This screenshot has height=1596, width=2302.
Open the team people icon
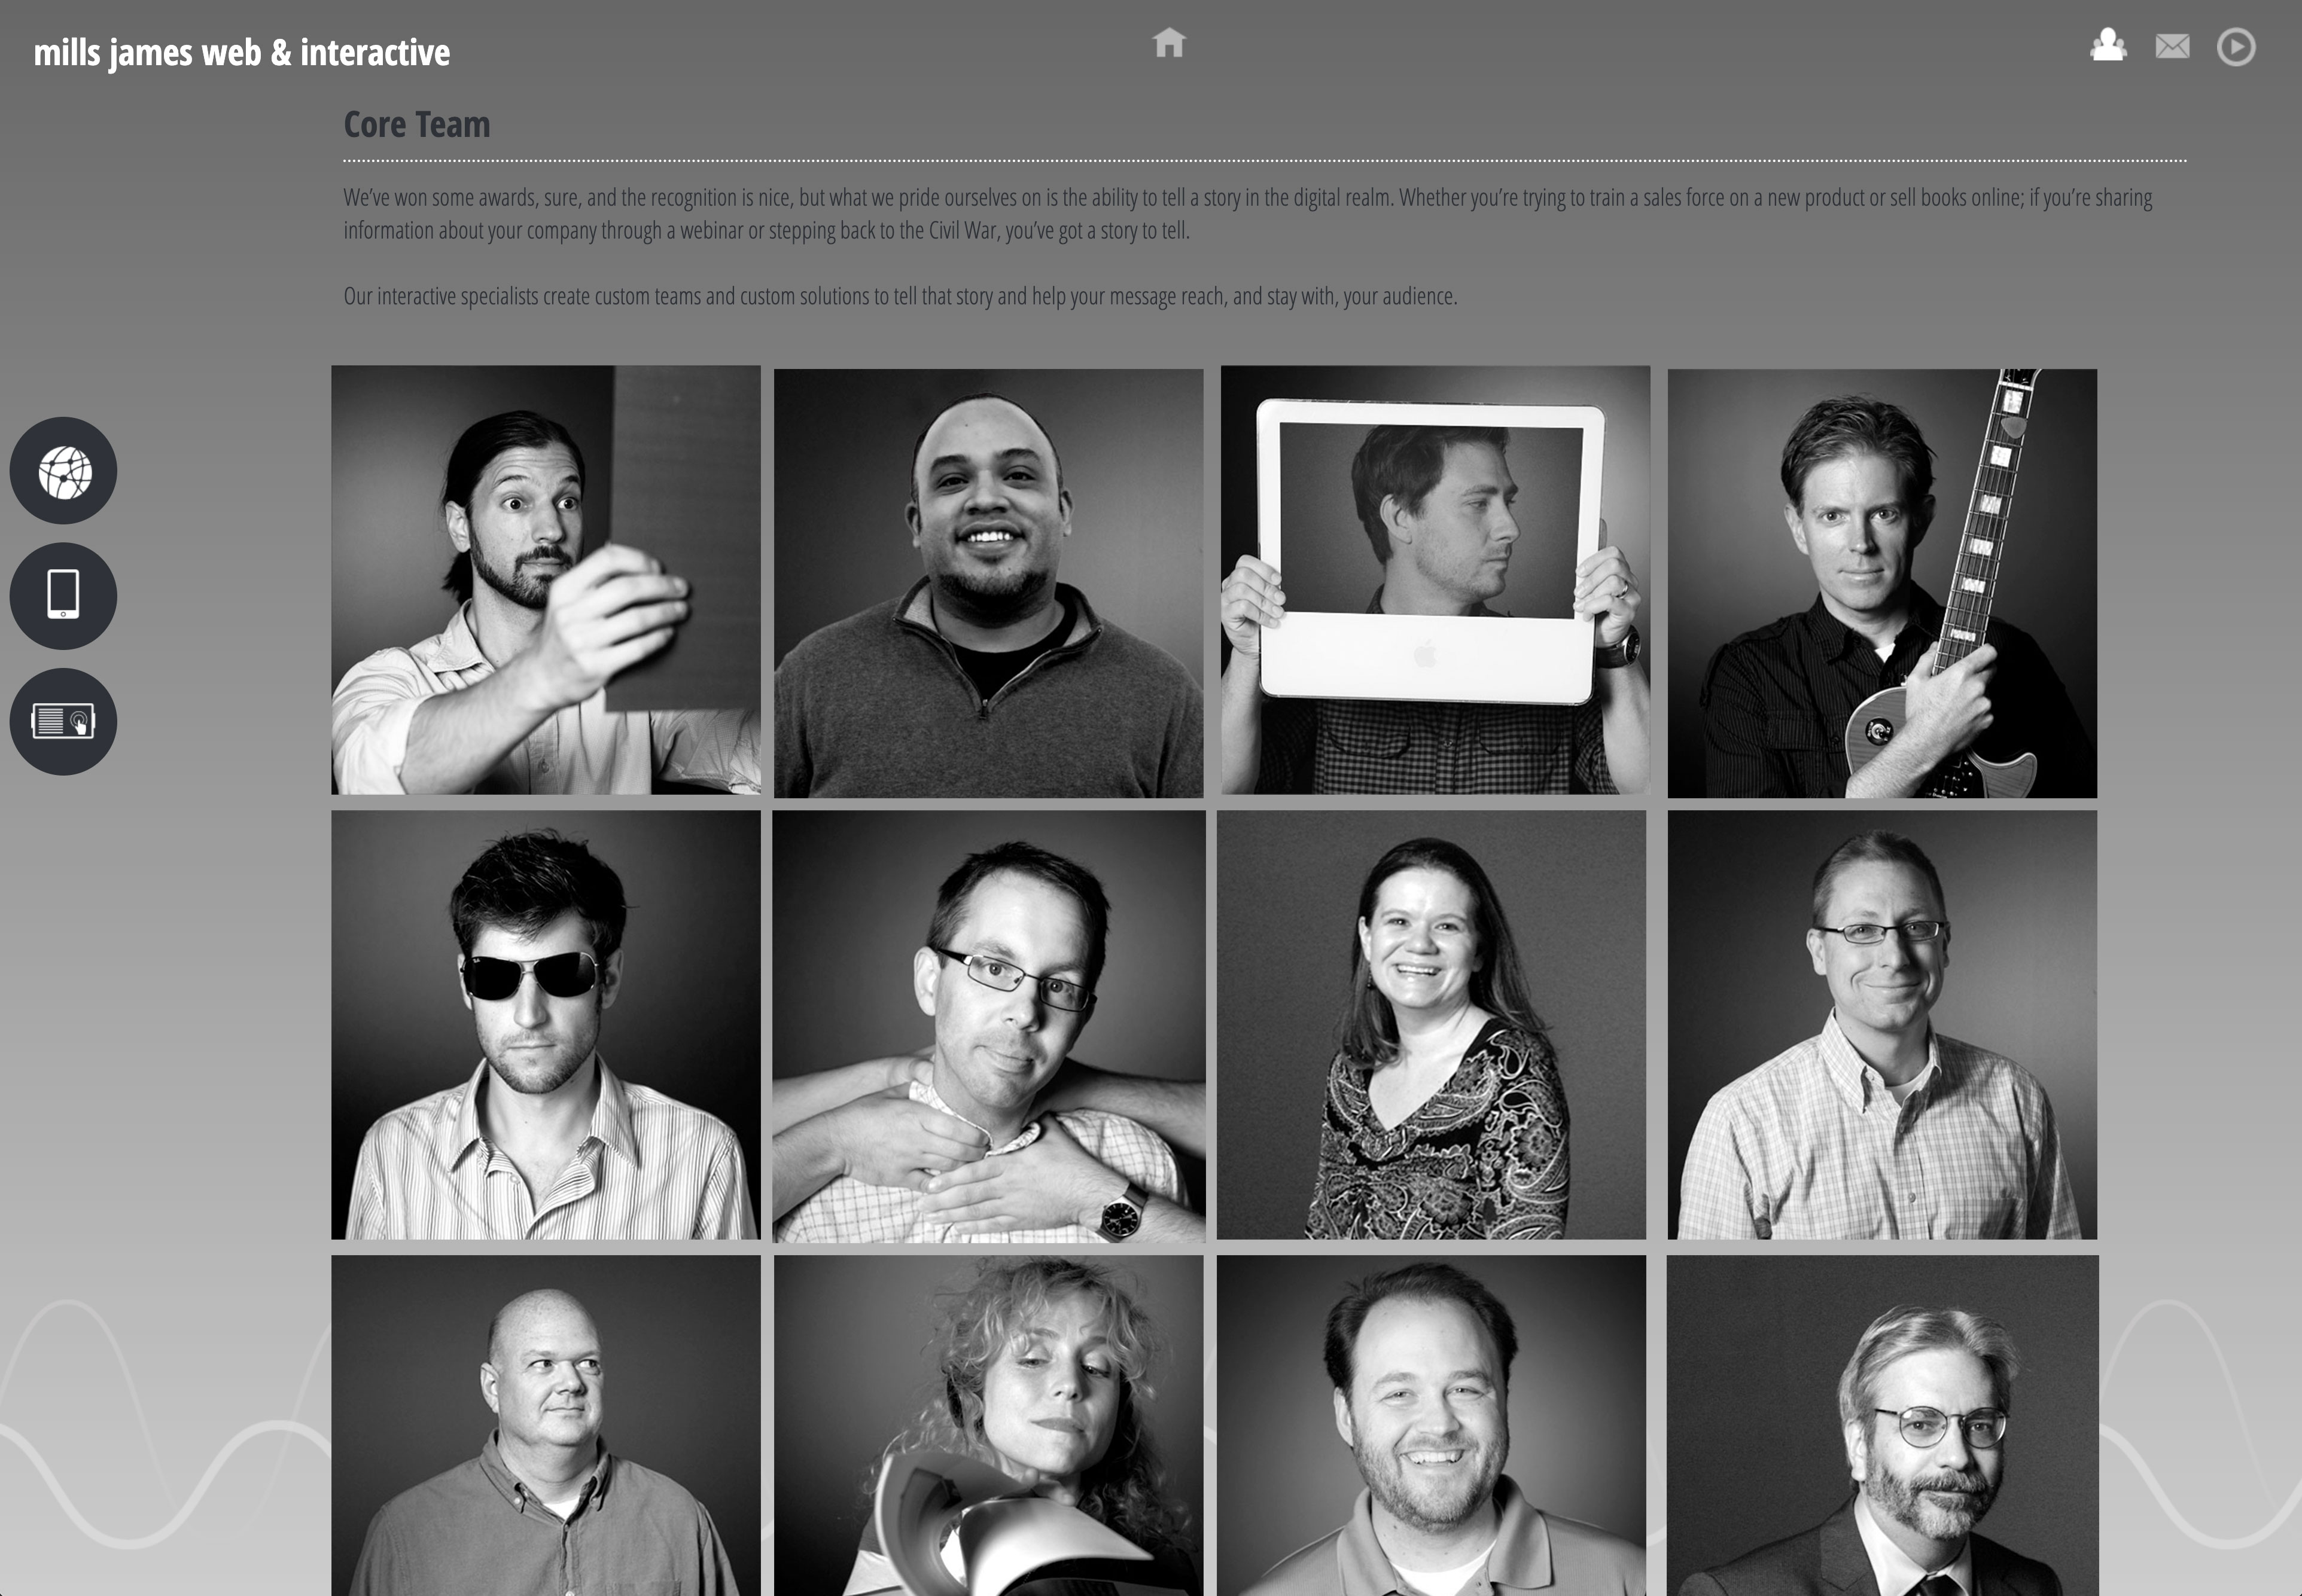2108,45
